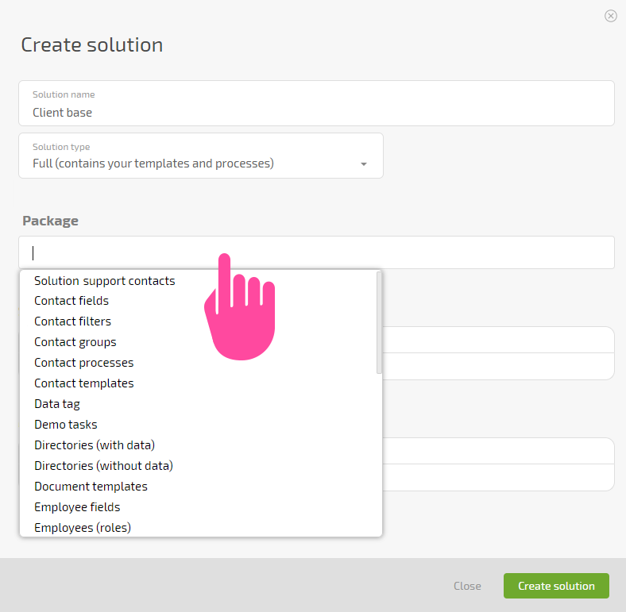This screenshot has height=612, width=626.
Task: Select Employees (roles) option
Action: tap(83, 528)
